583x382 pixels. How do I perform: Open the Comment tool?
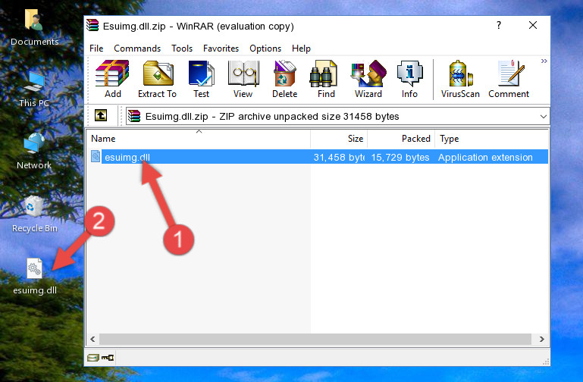pyautogui.click(x=509, y=79)
